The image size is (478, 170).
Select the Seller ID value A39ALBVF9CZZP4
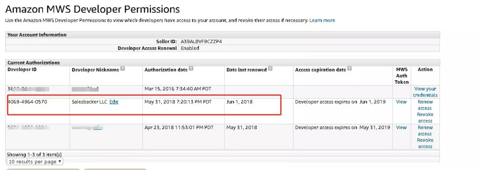201,41
